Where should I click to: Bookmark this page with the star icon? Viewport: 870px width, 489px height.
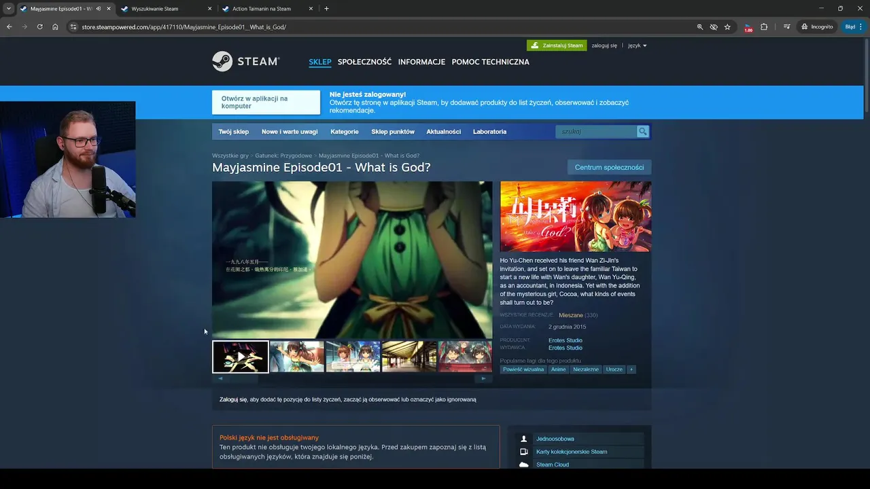tap(727, 27)
